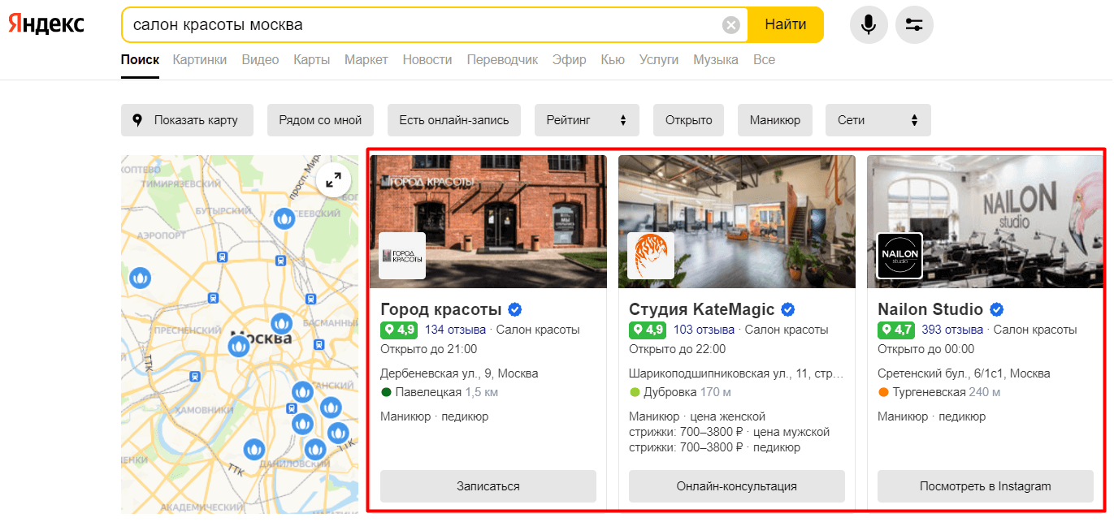Click the verified badge next to Nailon Studio

pyautogui.click(x=997, y=309)
